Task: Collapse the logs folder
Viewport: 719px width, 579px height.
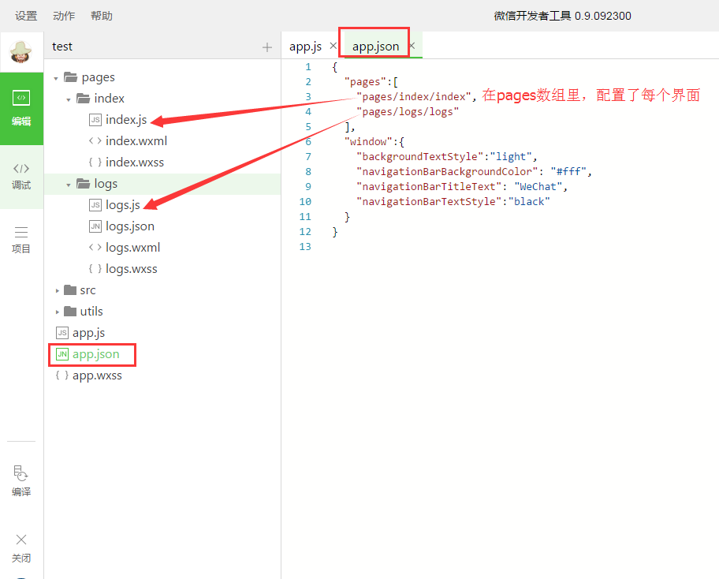Action: [69, 185]
